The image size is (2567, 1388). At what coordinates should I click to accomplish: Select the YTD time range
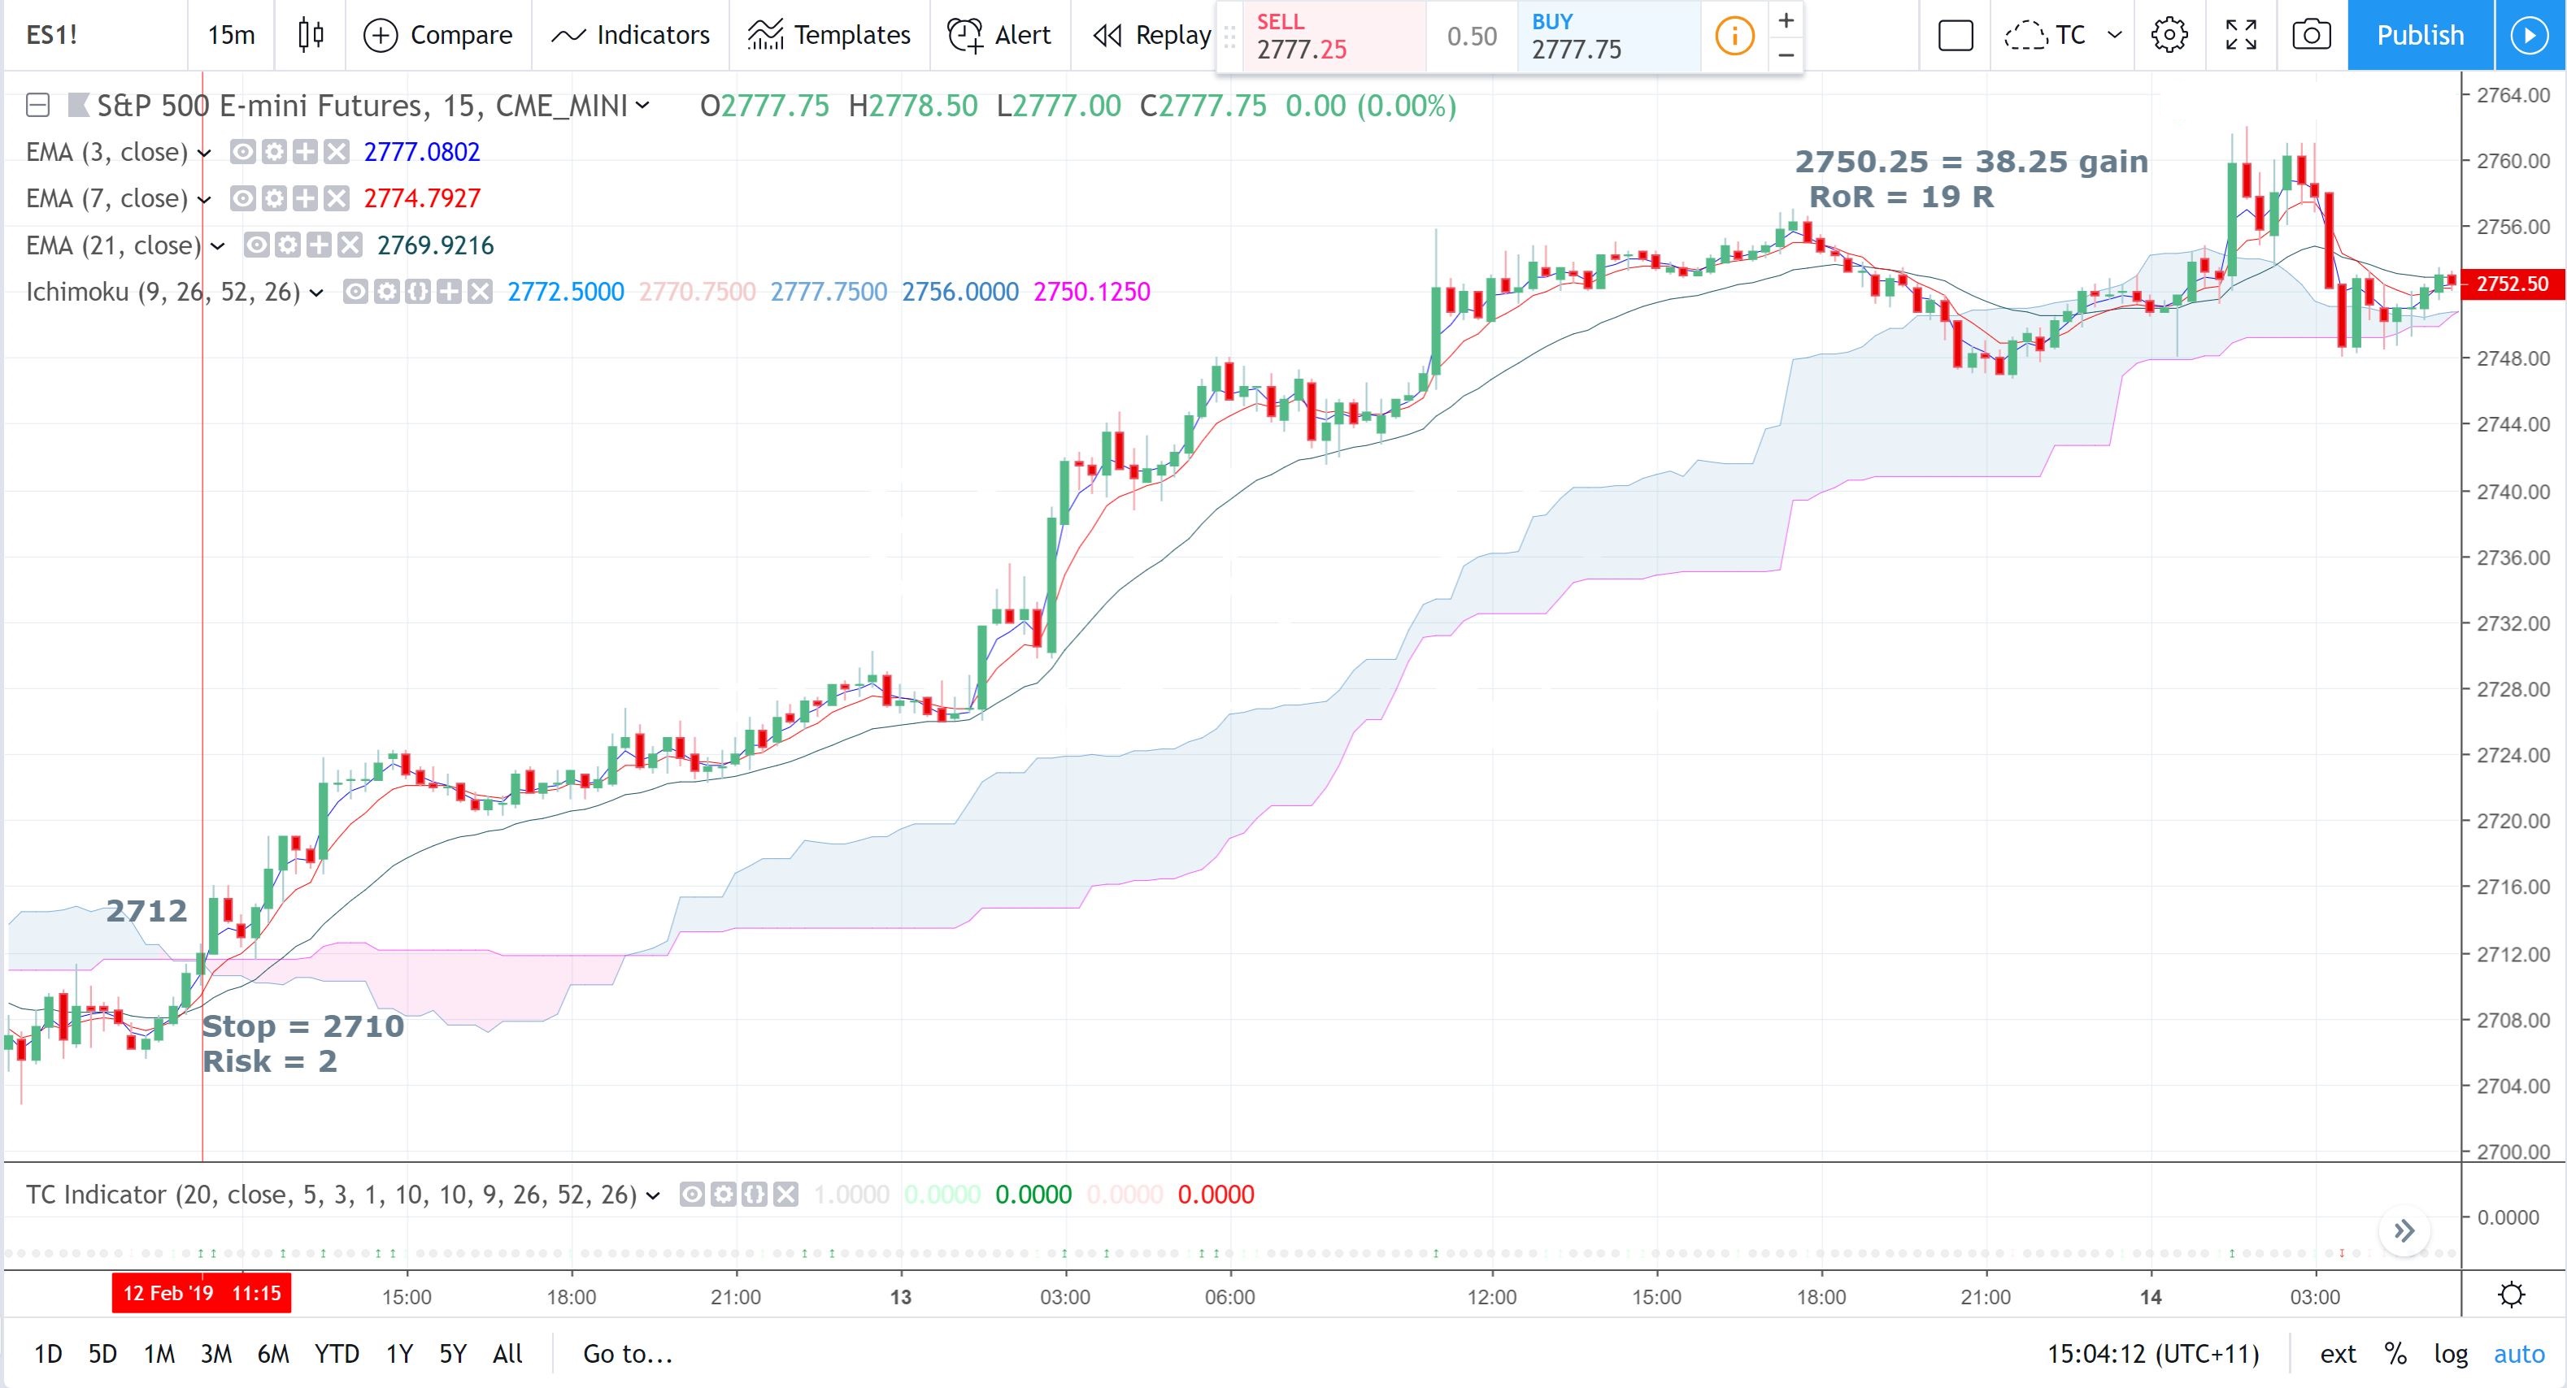coord(337,1354)
